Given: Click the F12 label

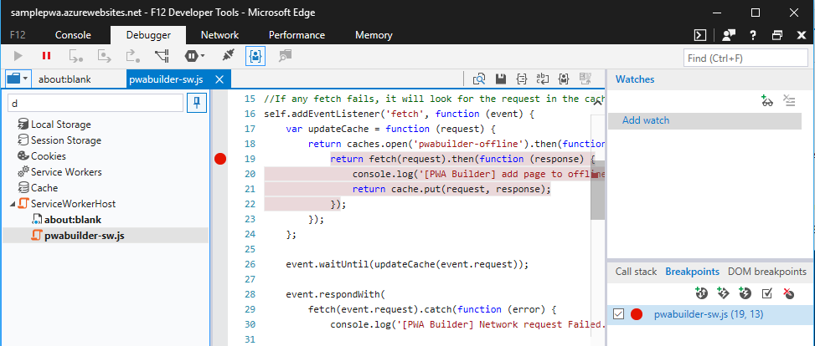Looking at the screenshot, I should (x=18, y=35).
